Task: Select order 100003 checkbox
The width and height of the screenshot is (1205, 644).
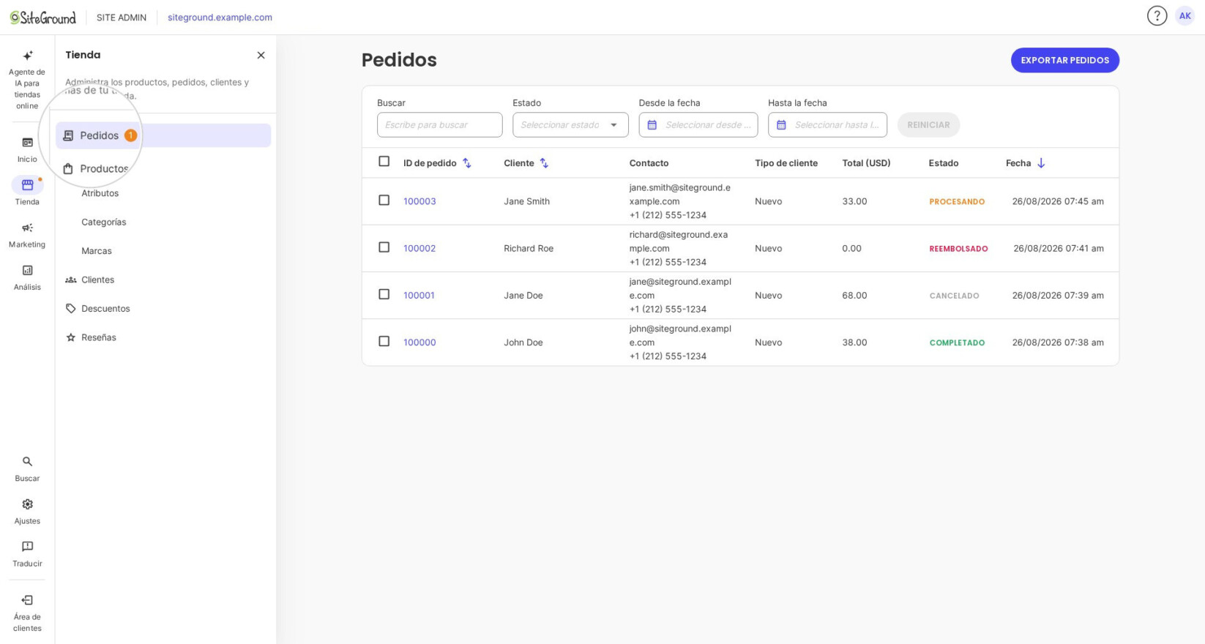Action: (384, 201)
